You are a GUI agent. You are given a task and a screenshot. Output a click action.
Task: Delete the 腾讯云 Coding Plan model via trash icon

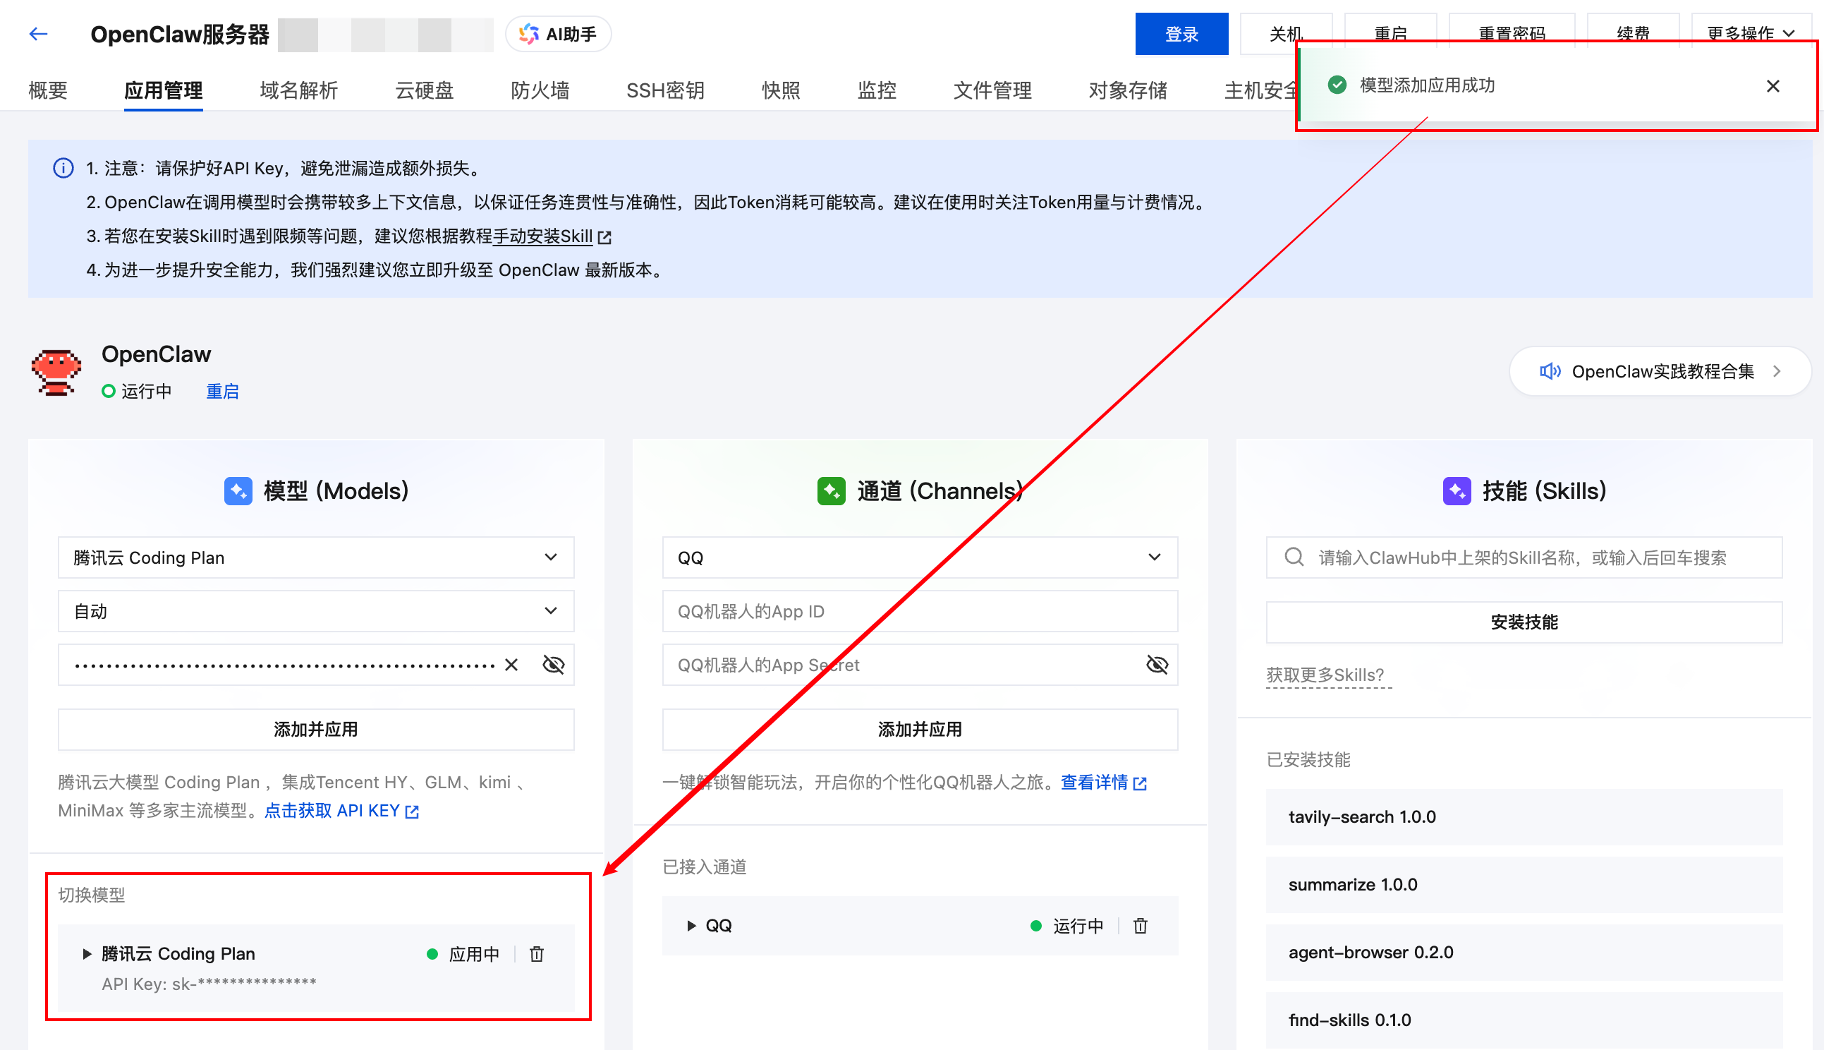pyautogui.click(x=536, y=953)
